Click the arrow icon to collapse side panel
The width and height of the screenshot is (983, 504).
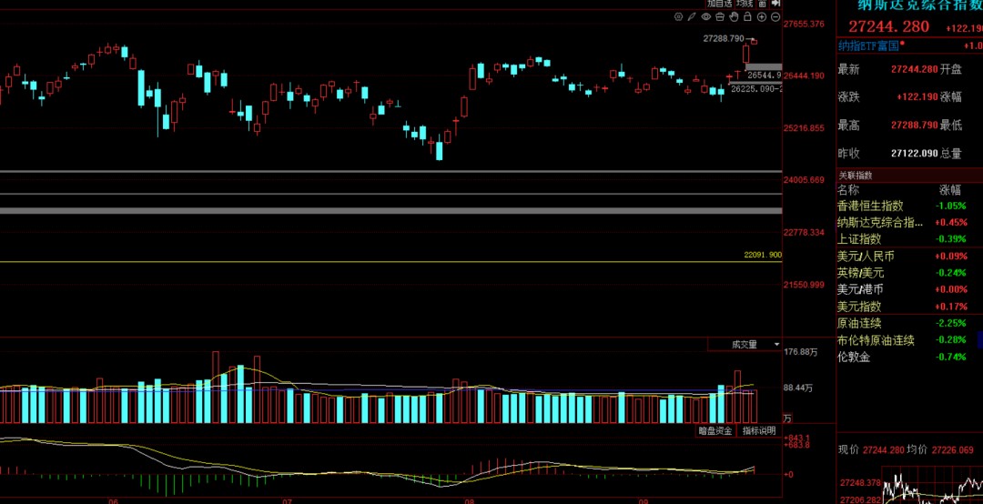pyautogui.click(x=776, y=3)
